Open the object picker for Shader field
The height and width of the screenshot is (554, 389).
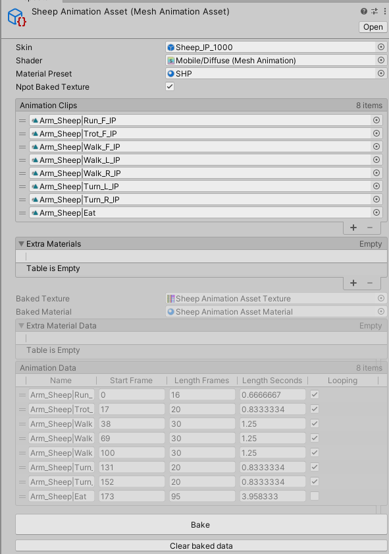pos(381,60)
